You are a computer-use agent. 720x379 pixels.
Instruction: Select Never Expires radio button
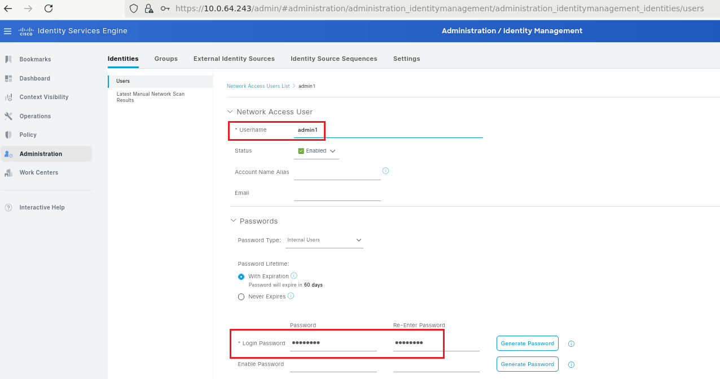(x=242, y=297)
